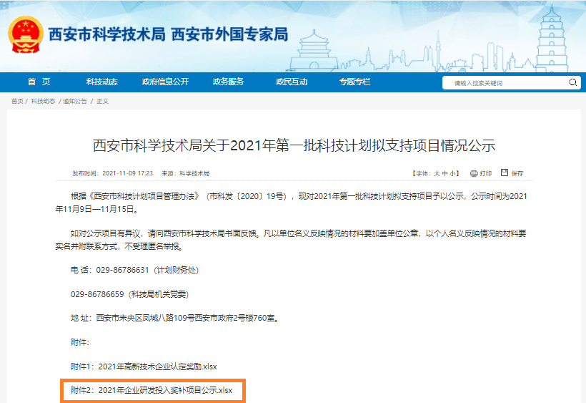Click the save page icon
The image size is (586, 403).
505,173
